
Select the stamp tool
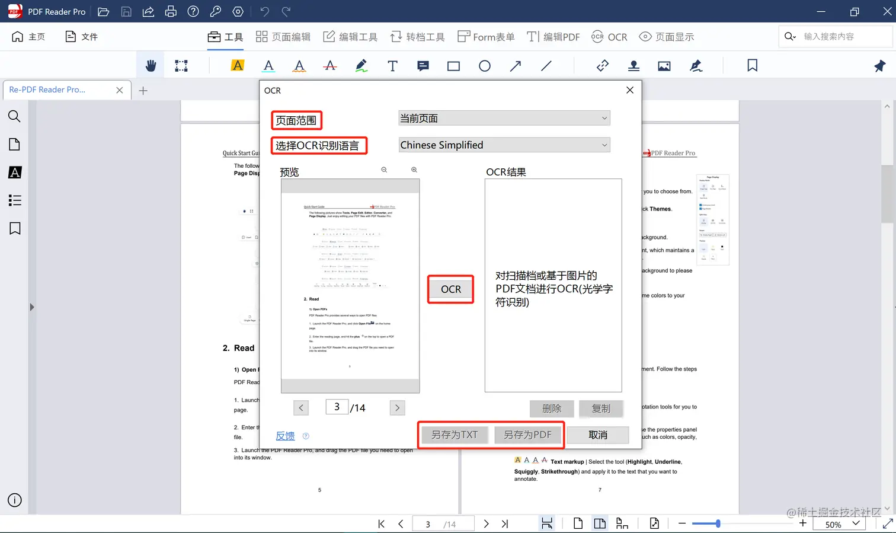tap(633, 66)
